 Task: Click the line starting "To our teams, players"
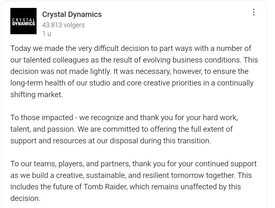coord(134,164)
